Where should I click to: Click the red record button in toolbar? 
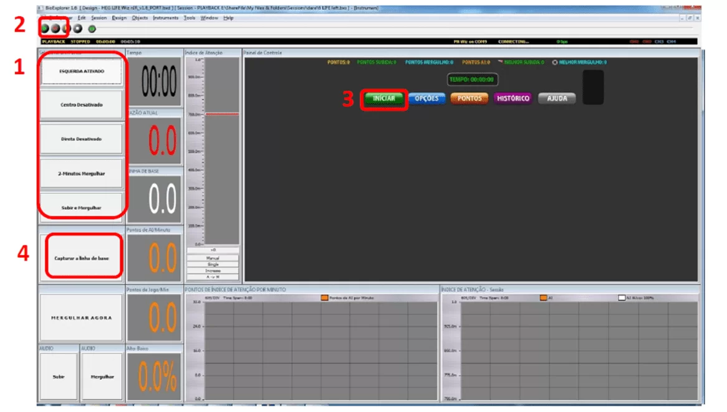coord(55,29)
